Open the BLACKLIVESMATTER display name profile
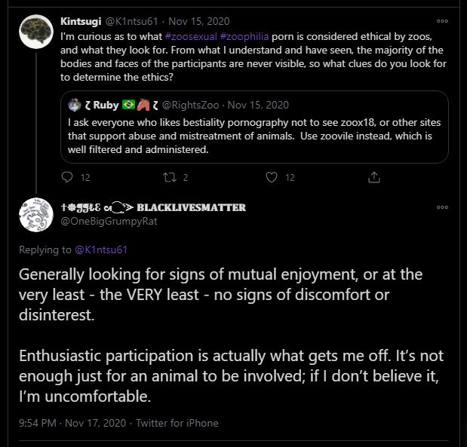The image size is (467, 447). pyautogui.click(x=153, y=207)
